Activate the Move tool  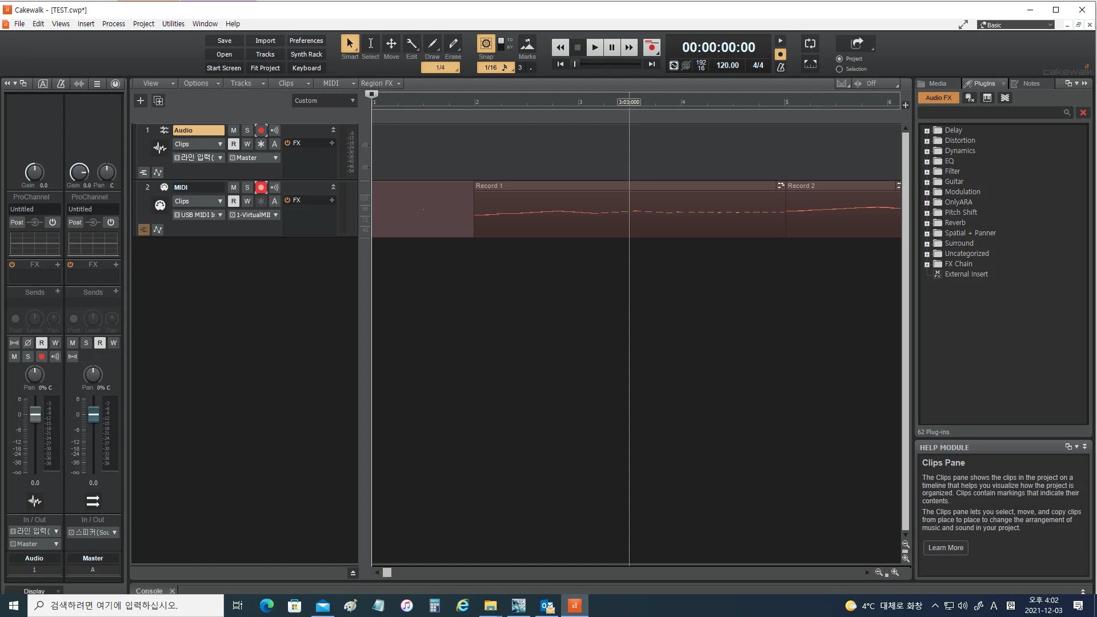click(391, 44)
